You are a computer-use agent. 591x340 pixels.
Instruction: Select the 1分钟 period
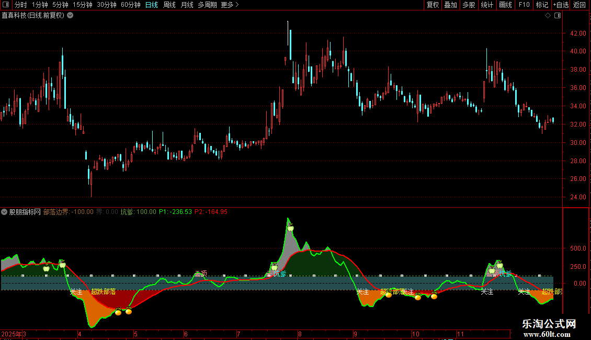point(40,5)
